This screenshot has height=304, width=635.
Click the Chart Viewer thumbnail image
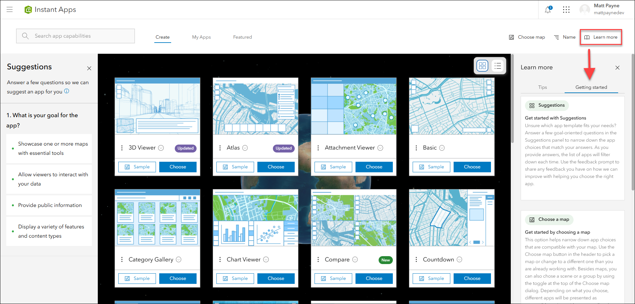tap(256, 218)
